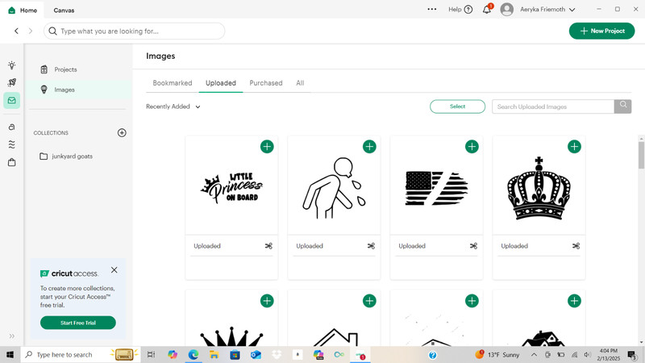The width and height of the screenshot is (645, 363).
Task: Click scissors cut icon on flag card
Action: (x=473, y=246)
